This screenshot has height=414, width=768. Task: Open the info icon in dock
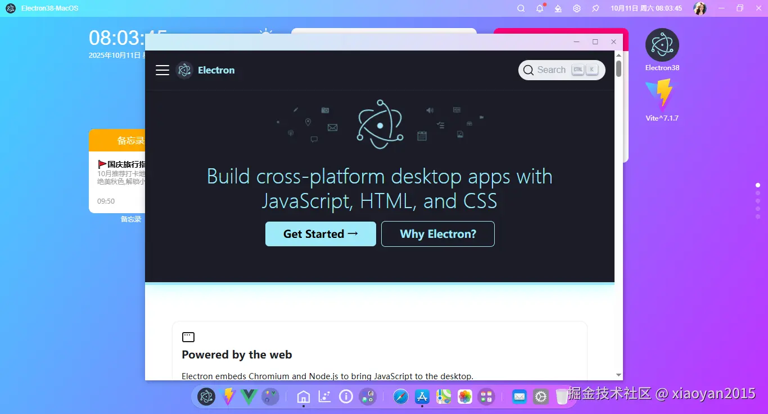346,397
